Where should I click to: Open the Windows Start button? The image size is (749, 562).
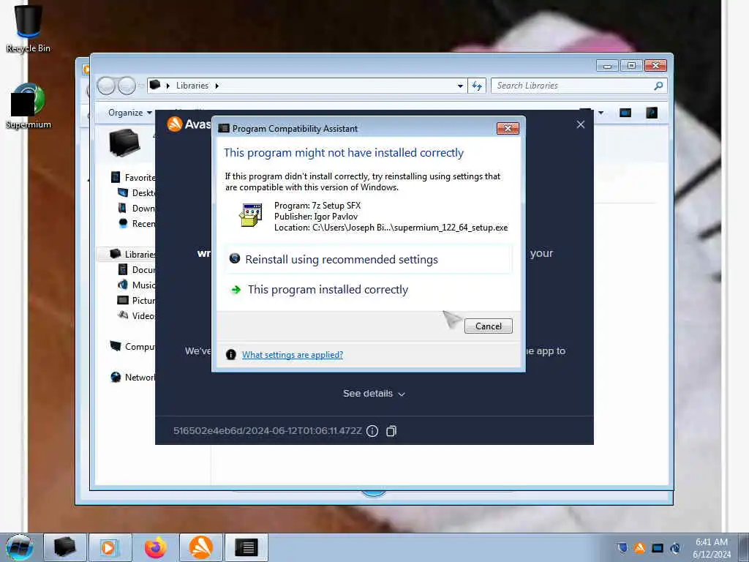tap(20, 547)
